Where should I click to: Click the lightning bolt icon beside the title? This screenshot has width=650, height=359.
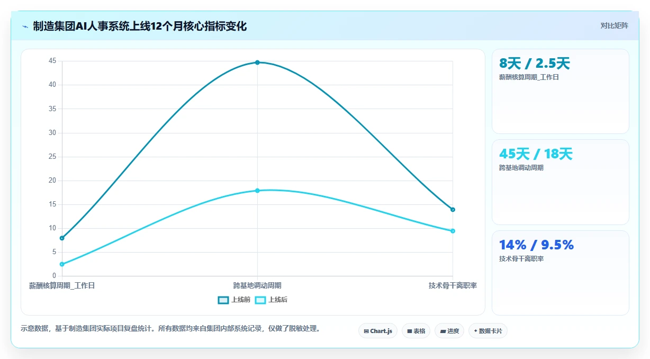coord(25,26)
